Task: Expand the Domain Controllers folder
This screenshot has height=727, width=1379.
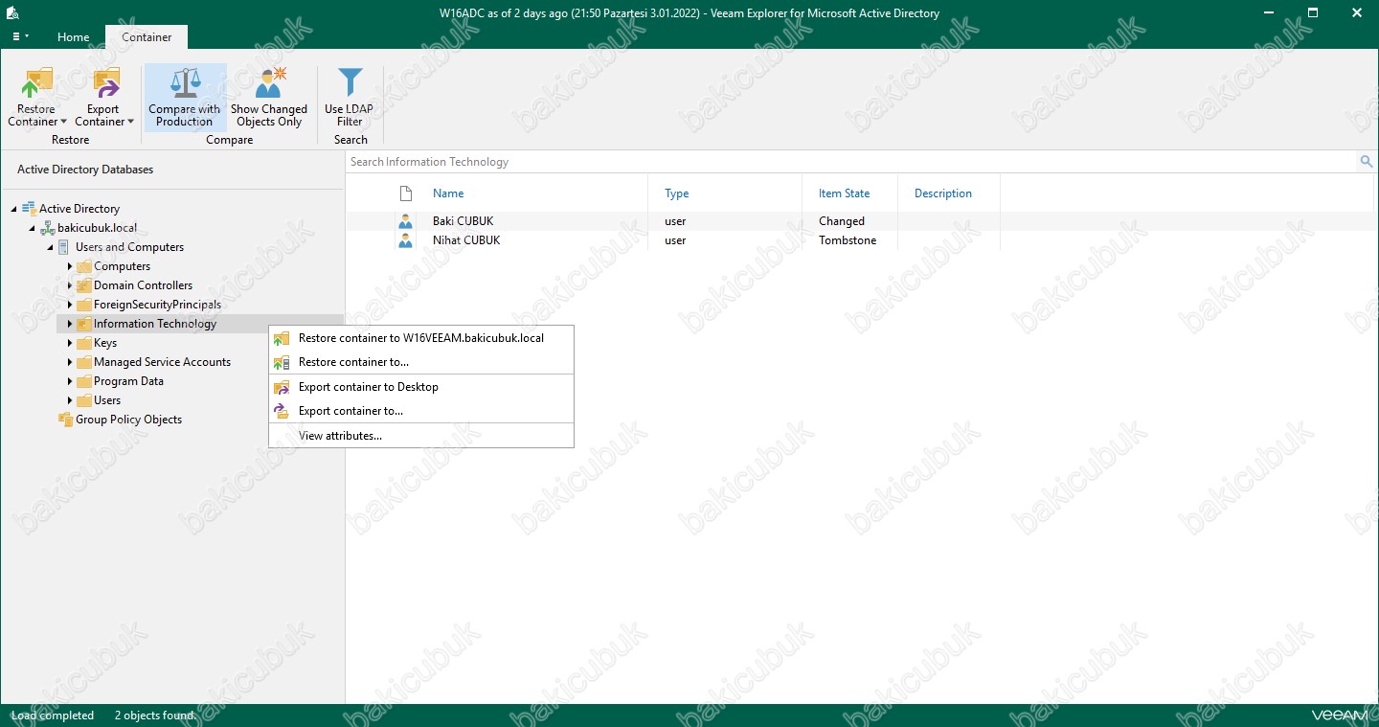Action: [70, 285]
